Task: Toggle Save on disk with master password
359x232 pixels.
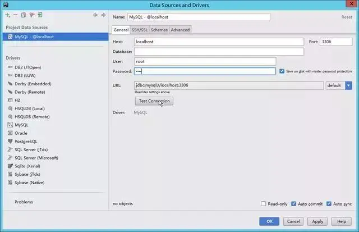Action: tap(282, 71)
